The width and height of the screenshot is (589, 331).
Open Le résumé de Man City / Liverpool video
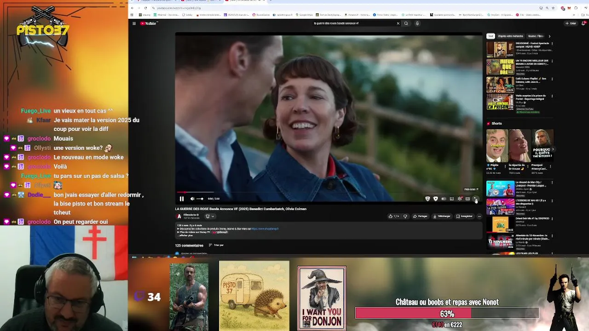(500, 188)
